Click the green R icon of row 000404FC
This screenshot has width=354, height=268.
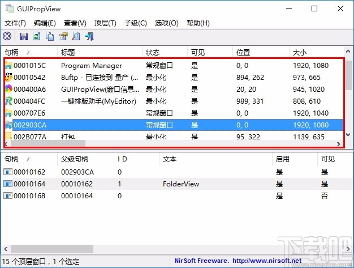8,101
